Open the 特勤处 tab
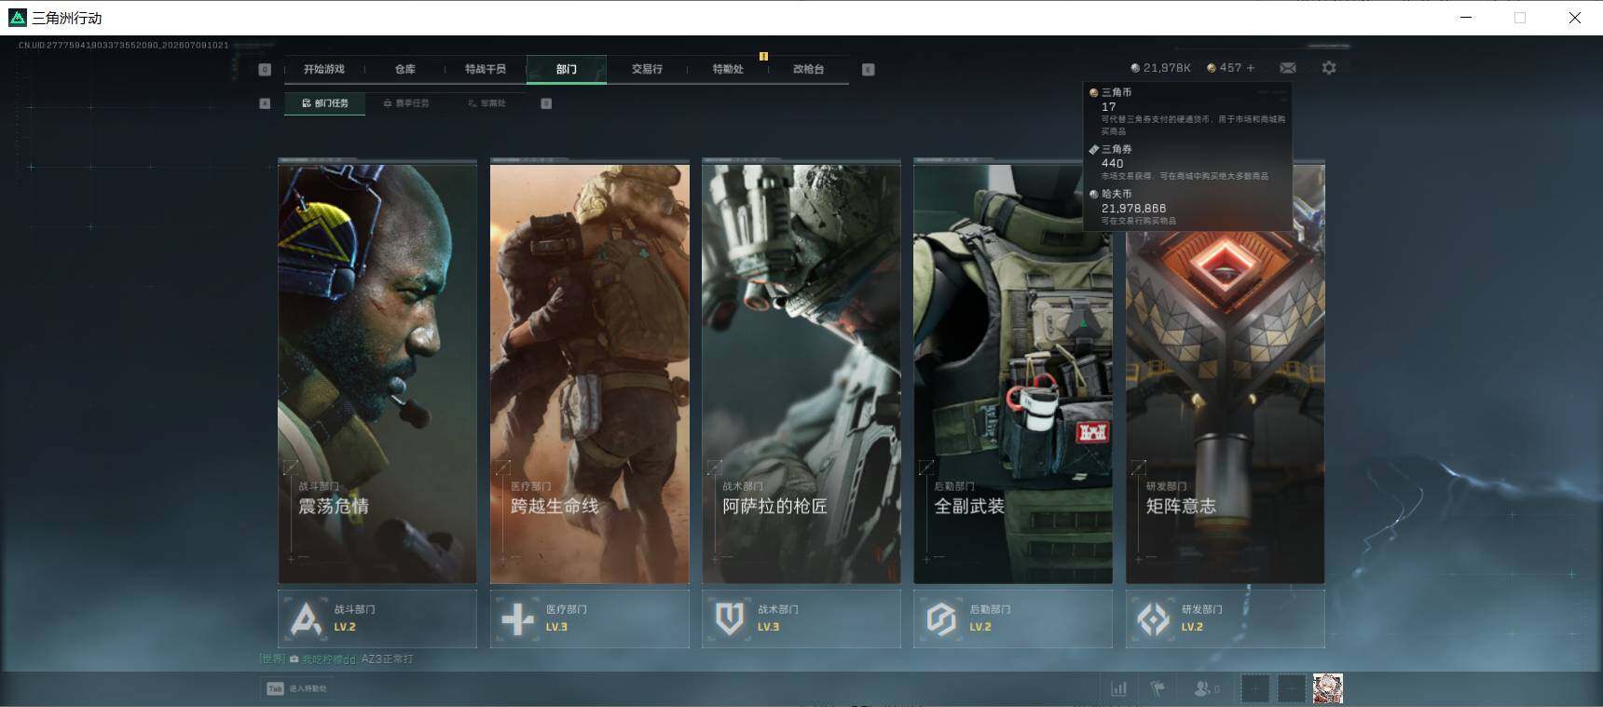Viewport: 1603px width, 707px height. (x=728, y=69)
